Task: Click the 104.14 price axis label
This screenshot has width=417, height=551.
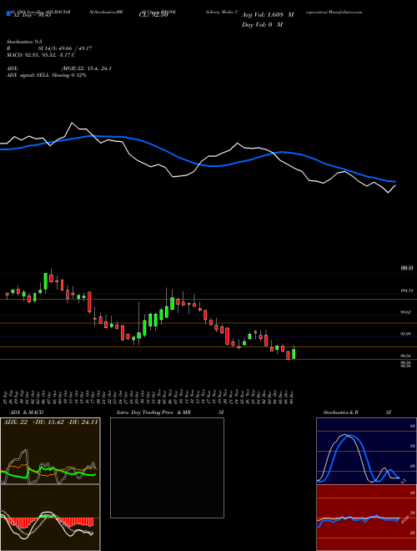Action: coord(407,291)
